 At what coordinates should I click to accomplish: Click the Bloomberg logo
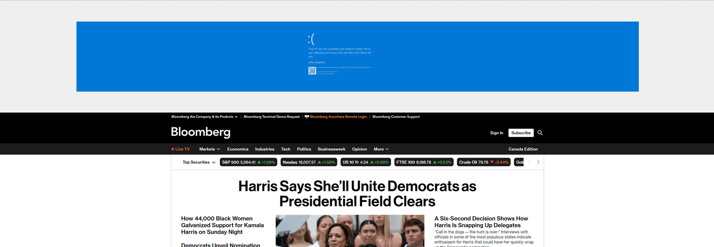click(x=201, y=132)
